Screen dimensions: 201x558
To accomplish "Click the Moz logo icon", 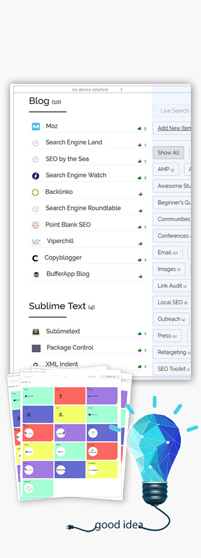I will coord(35,126).
